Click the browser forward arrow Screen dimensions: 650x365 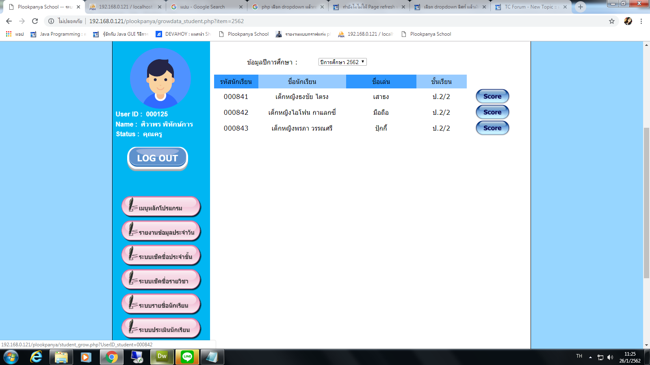click(x=22, y=21)
